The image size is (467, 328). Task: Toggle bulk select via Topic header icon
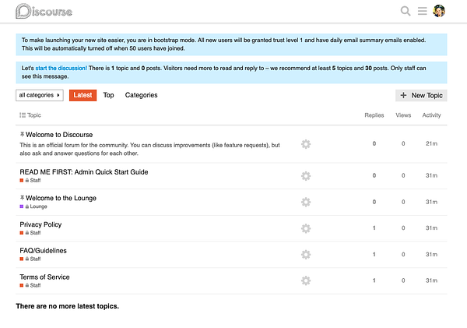pyautogui.click(x=22, y=115)
